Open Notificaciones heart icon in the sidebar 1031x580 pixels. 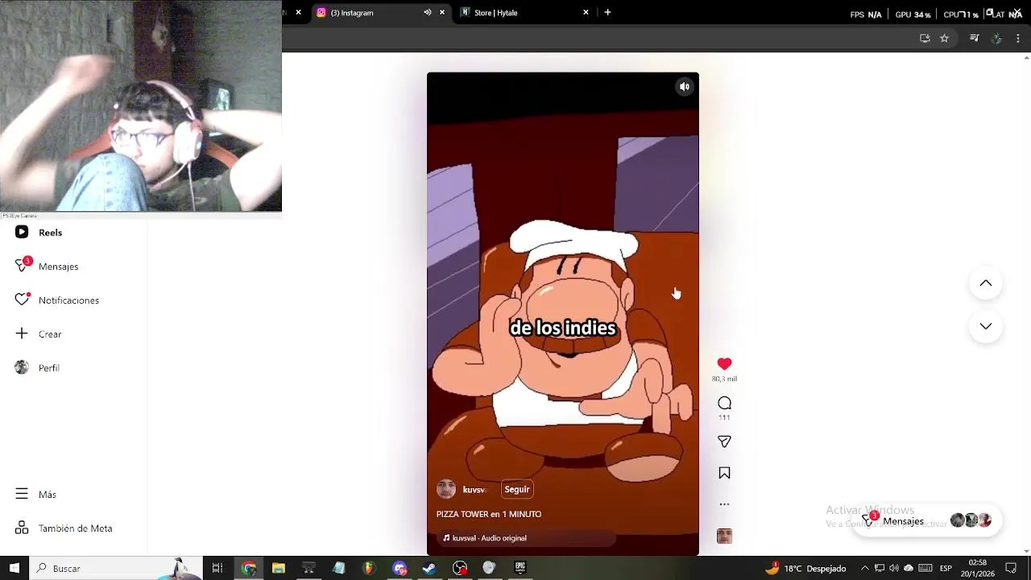point(23,300)
